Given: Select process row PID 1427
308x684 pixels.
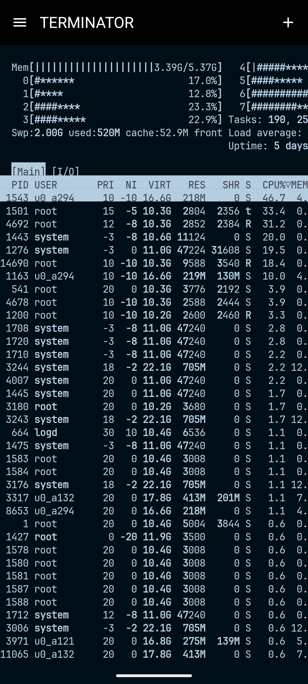Looking at the screenshot, I should (x=154, y=537).
